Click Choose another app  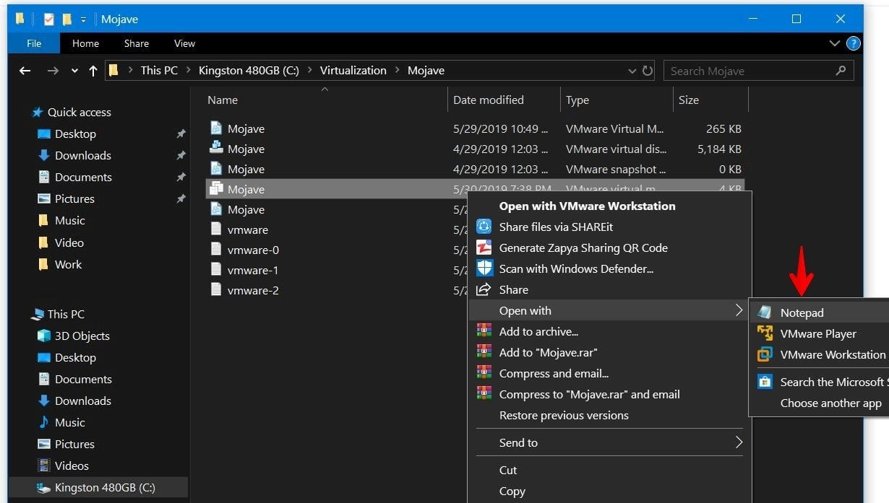click(x=830, y=403)
